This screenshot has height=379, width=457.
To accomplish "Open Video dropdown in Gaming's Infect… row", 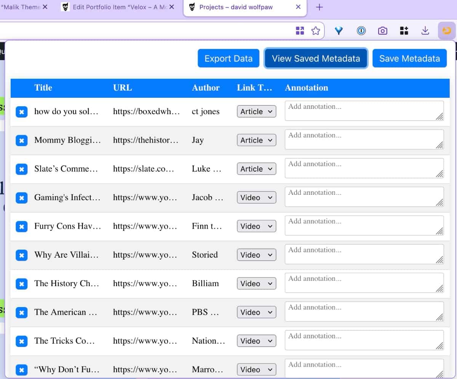I will click(x=256, y=197).
